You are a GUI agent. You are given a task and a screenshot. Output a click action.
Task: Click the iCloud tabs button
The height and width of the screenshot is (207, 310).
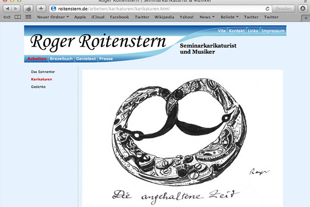pyautogui.click(x=28, y=9)
